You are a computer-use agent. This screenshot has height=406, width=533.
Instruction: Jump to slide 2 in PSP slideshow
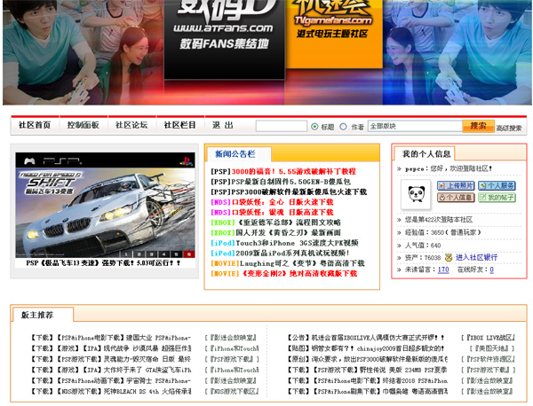coord(139,254)
